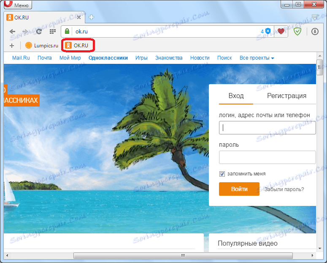Toggle the запомнить меня checkbox
Viewport: 327px width, 263px height.
coord(222,174)
